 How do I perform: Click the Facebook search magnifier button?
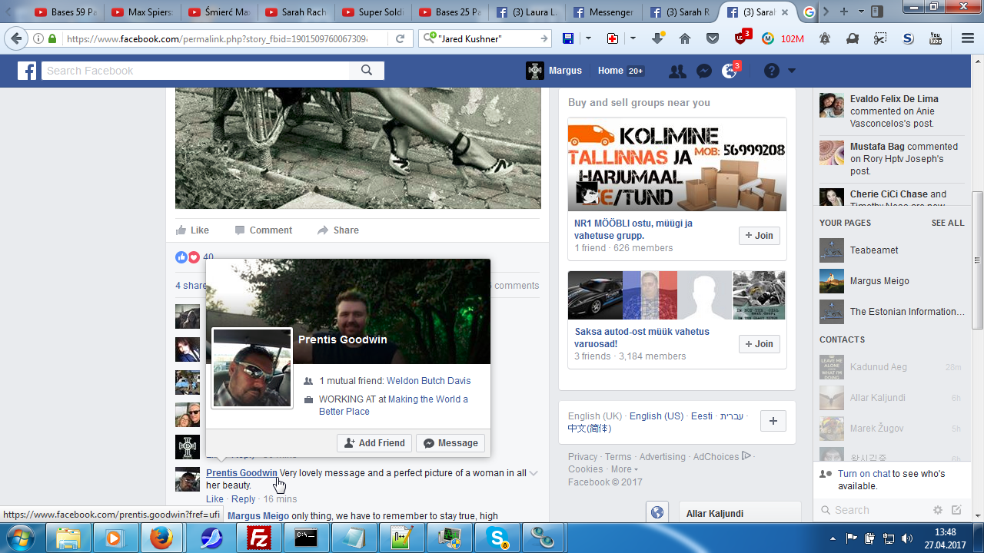coord(367,71)
